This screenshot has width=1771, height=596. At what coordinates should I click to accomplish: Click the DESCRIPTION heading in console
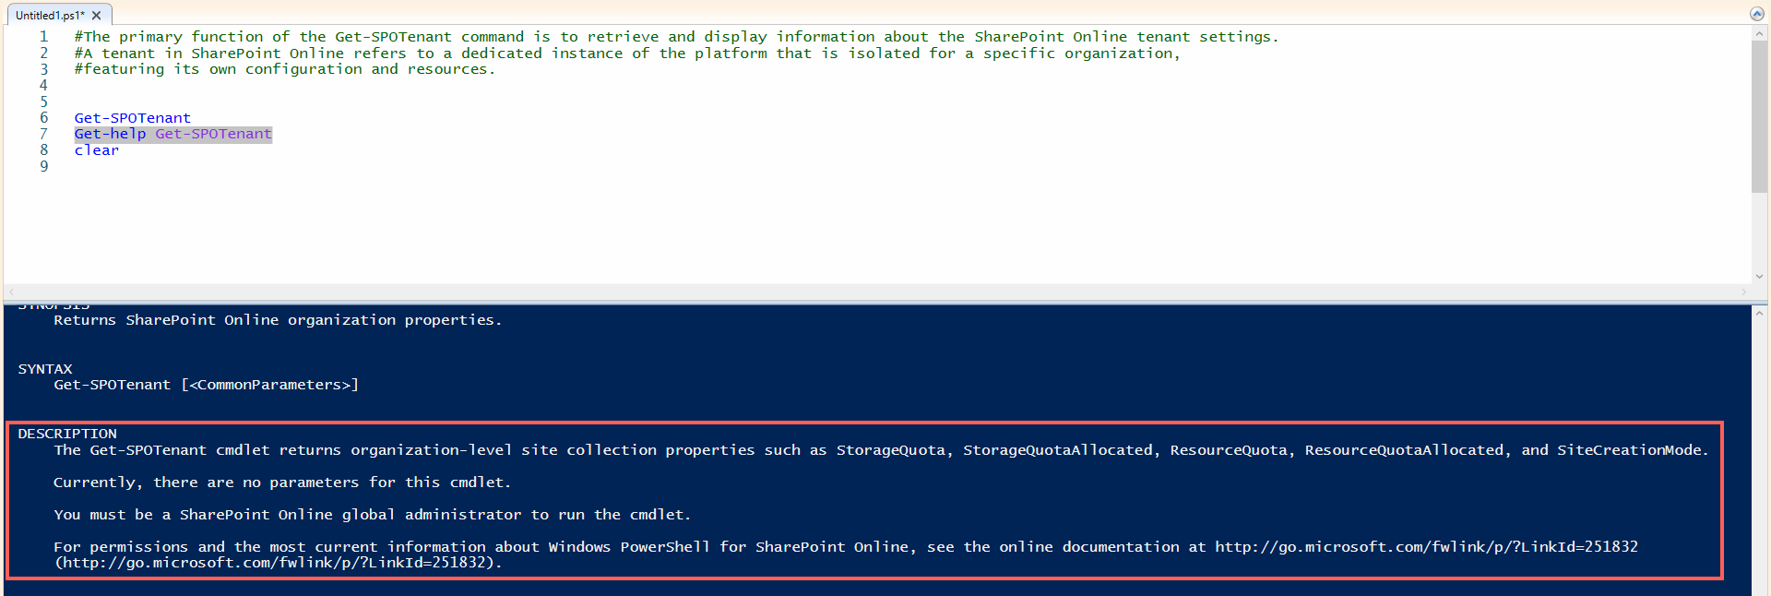(67, 434)
